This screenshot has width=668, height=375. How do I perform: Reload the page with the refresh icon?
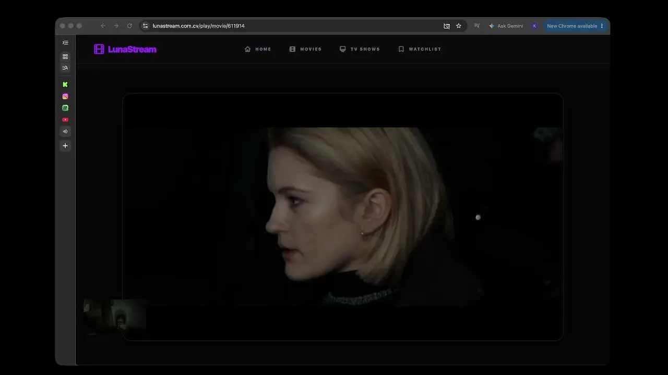129,26
